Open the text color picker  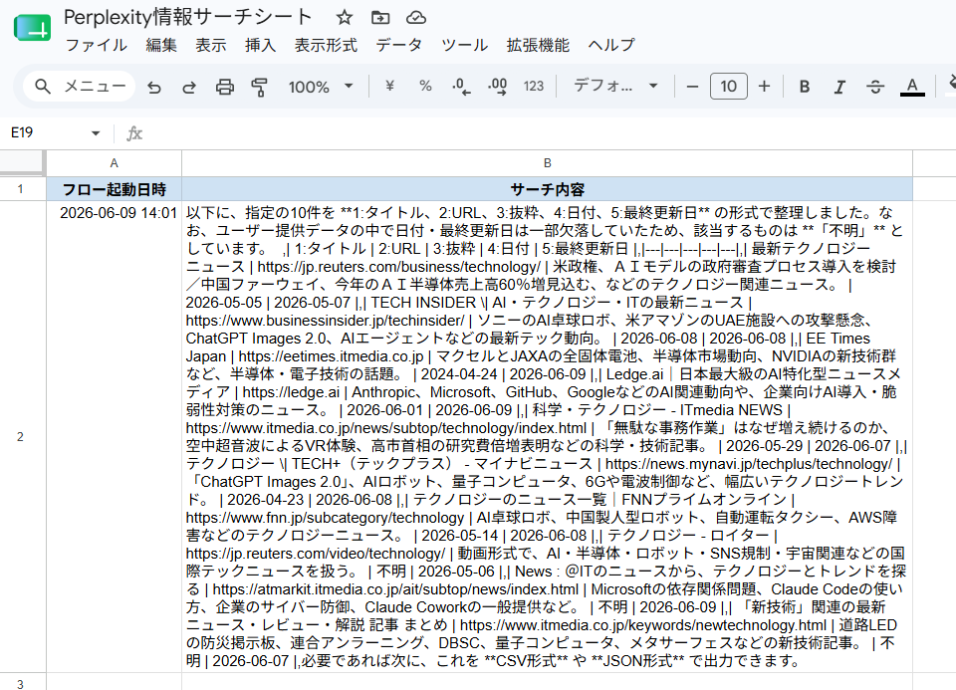(x=912, y=87)
